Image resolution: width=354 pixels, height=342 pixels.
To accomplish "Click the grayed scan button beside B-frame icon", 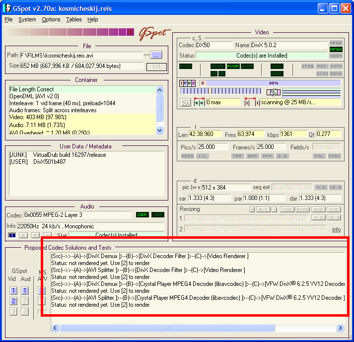I will point(185,103).
